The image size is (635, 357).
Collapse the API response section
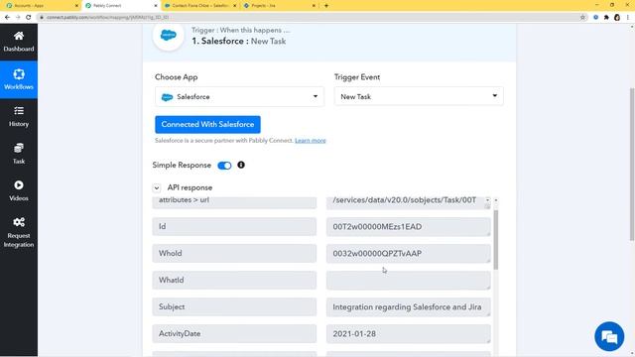(x=157, y=187)
